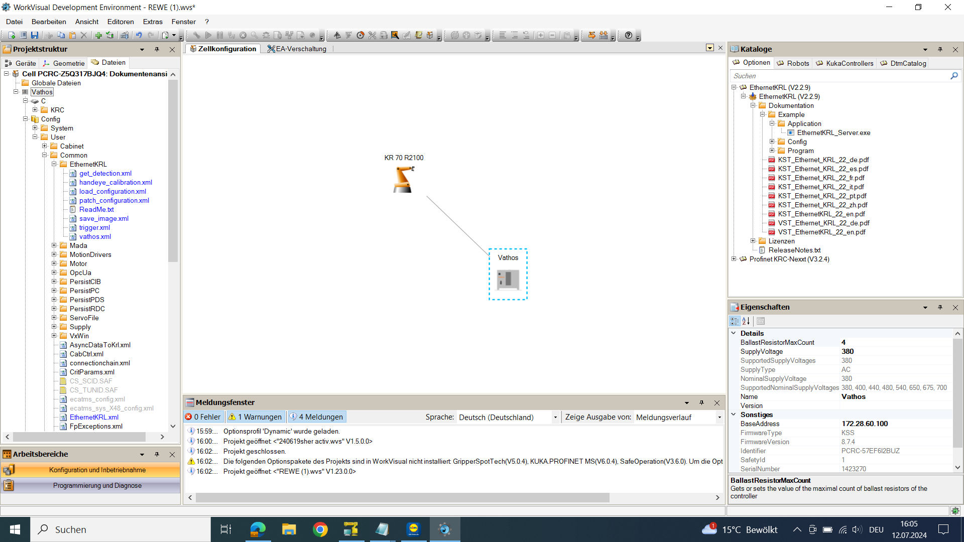Click the Undo toolbar icon
This screenshot has width=964, height=542.
(139, 36)
